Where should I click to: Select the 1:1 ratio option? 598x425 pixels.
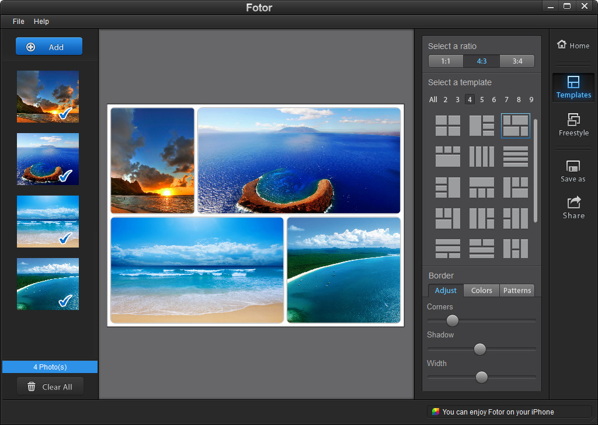pyautogui.click(x=446, y=61)
